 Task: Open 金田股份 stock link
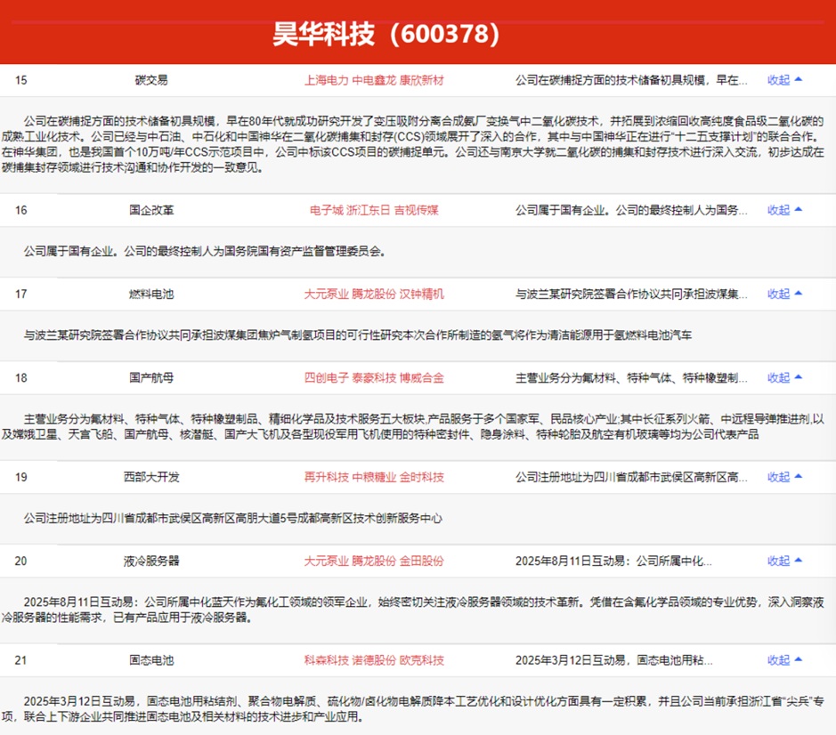[422, 561]
